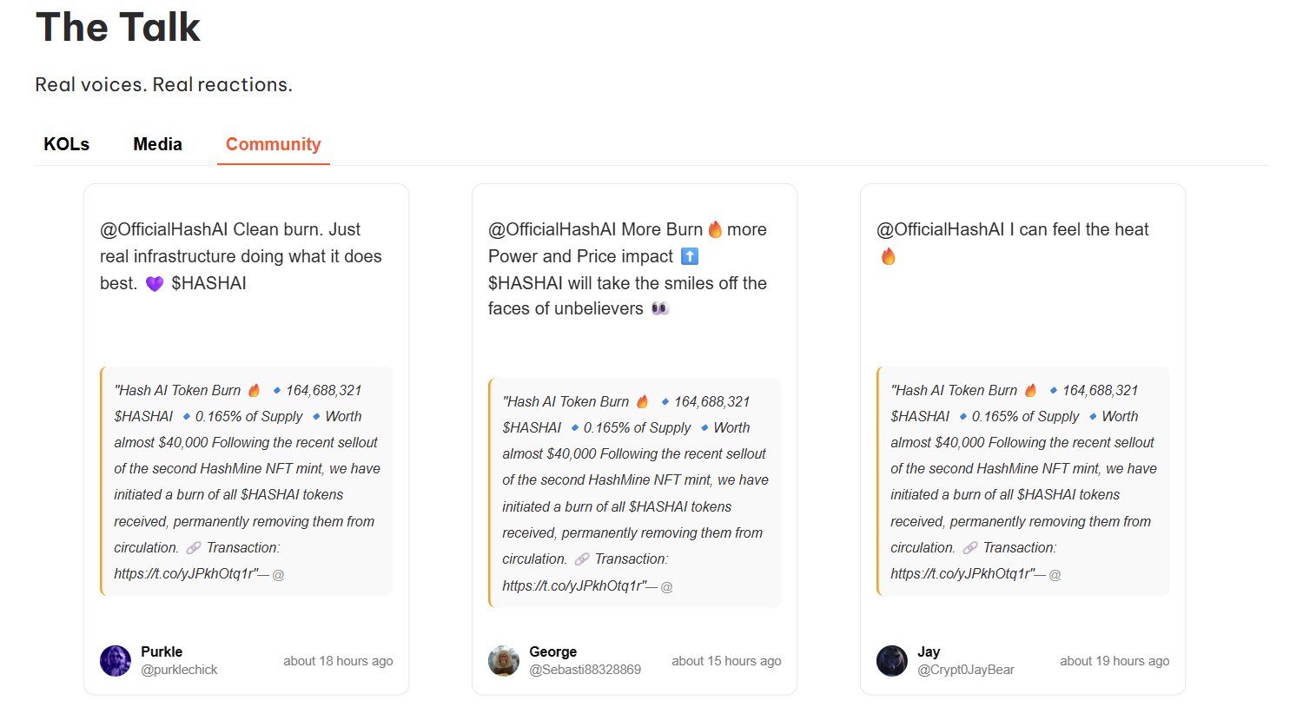Click the "about 19 hours ago" timestamp
Viewport: 1303px width, 714px height.
(x=1114, y=661)
